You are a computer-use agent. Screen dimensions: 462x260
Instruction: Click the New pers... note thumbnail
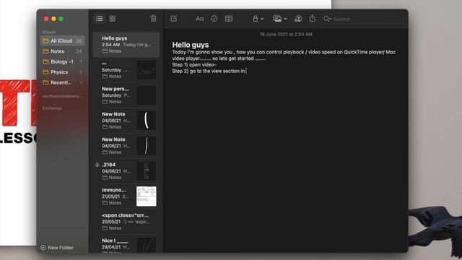pos(147,95)
